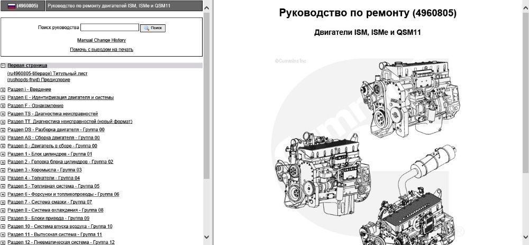Open link Раздел 11 - Выпускная система - Группа 11
The height and width of the screenshot is (245, 529).
tap(54, 234)
